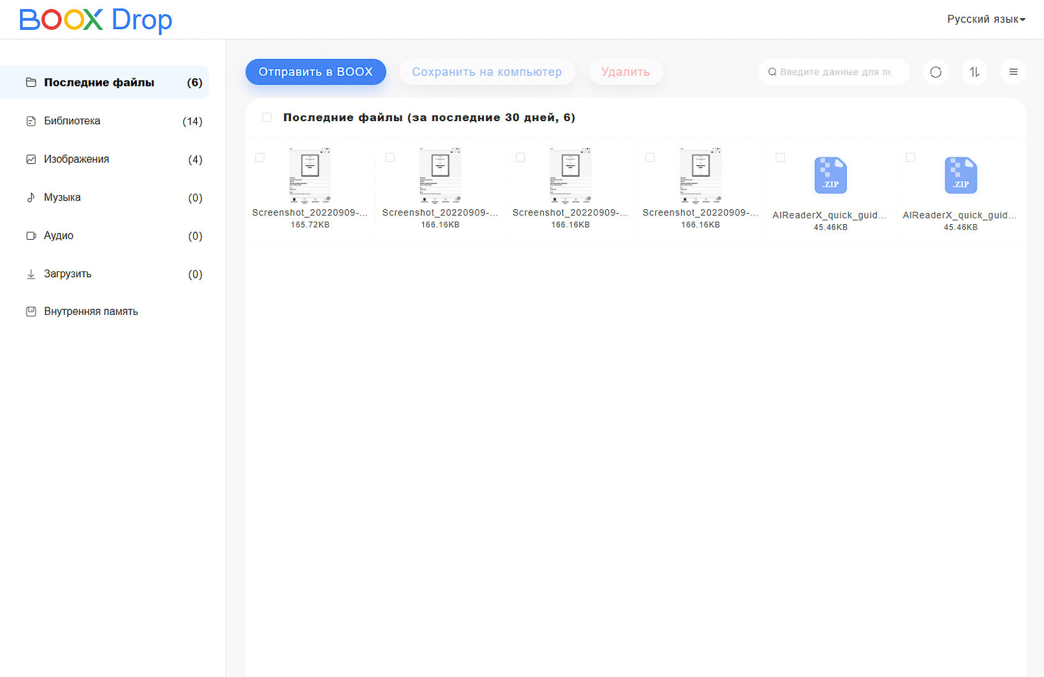Screen dimensions: 1044x677
Task: Open the sort order arrows icon
Action: (974, 72)
